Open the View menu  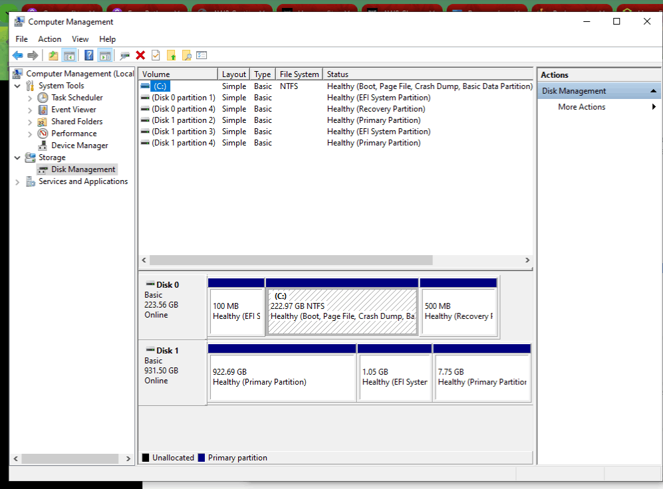80,39
